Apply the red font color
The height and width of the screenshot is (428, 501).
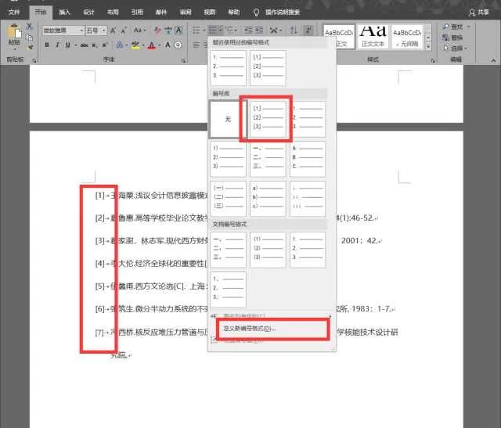tap(152, 45)
